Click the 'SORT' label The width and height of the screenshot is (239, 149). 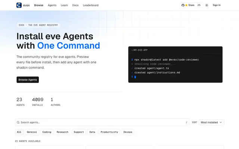(x=195, y=123)
